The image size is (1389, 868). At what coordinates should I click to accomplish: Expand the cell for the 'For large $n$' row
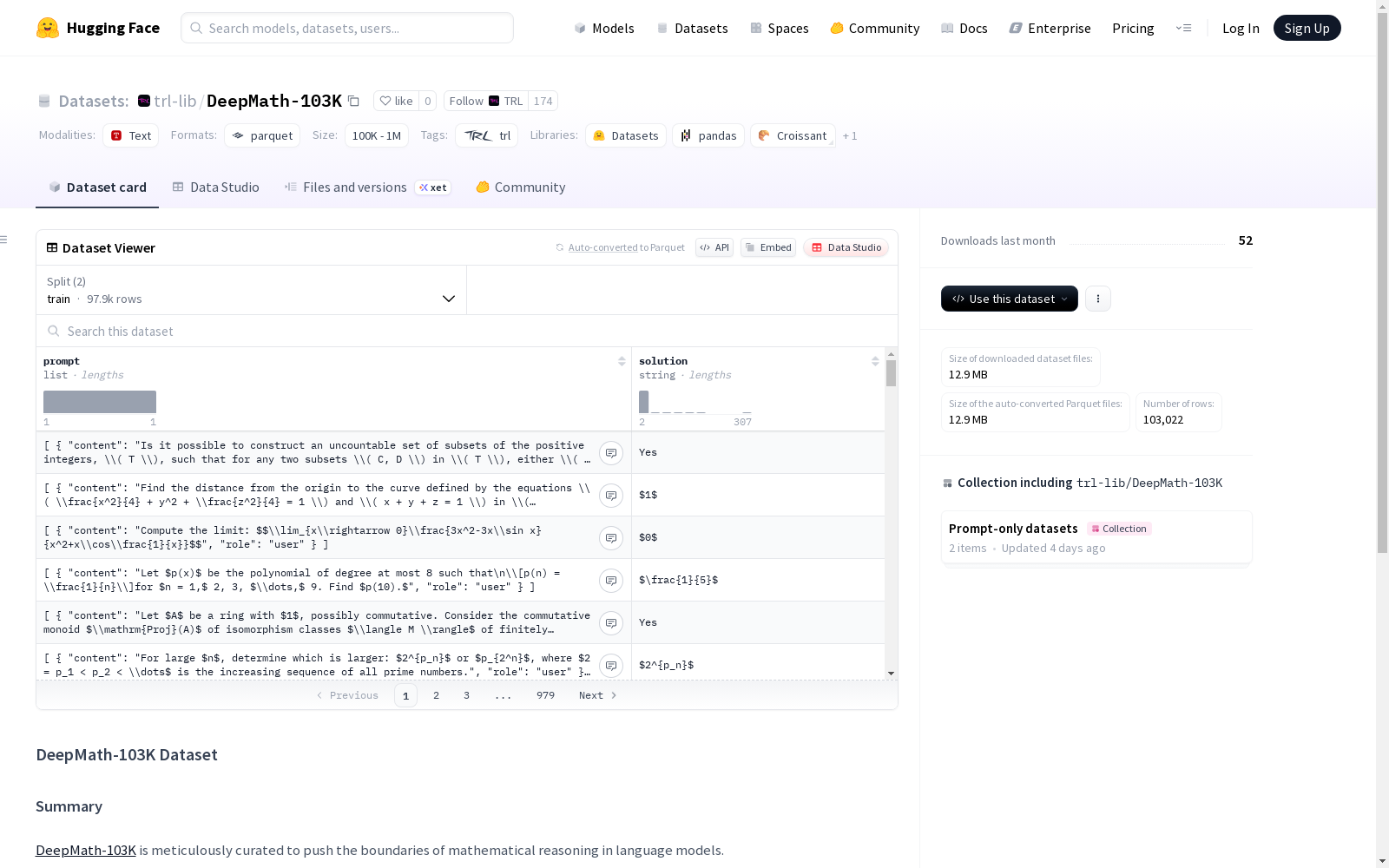coord(611,666)
